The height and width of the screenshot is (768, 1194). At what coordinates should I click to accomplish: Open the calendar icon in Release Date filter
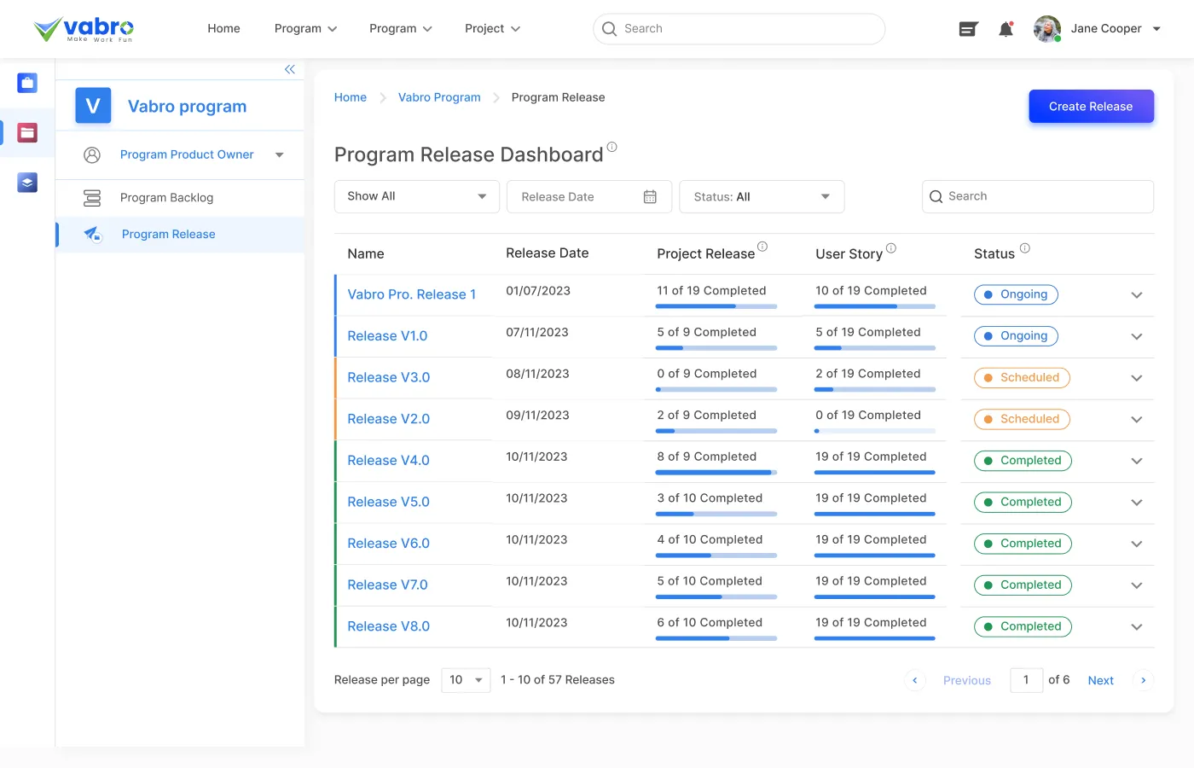(650, 196)
